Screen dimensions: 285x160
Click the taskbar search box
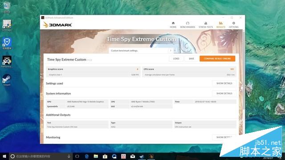click(41, 156)
